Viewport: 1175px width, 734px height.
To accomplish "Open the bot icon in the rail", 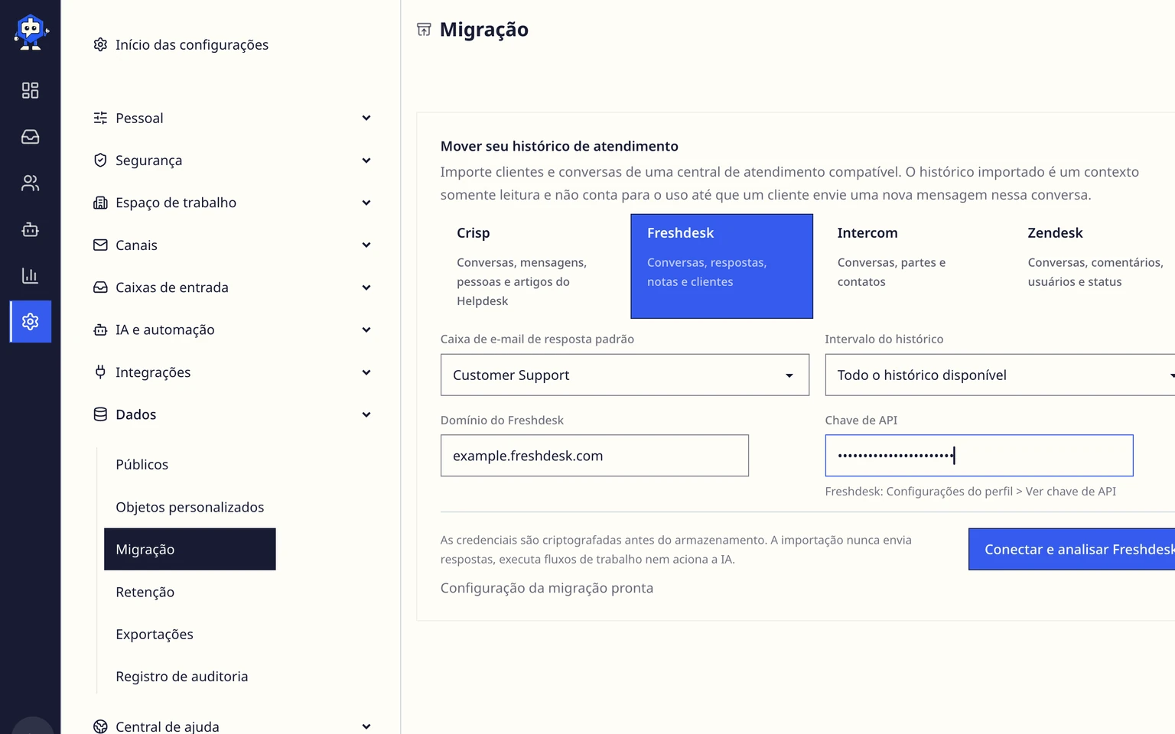I will pos(31,229).
